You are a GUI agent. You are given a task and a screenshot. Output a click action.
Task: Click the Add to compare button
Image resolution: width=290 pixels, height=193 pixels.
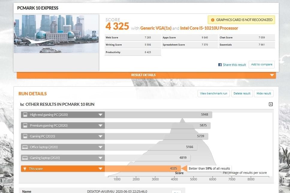coord(262,64)
